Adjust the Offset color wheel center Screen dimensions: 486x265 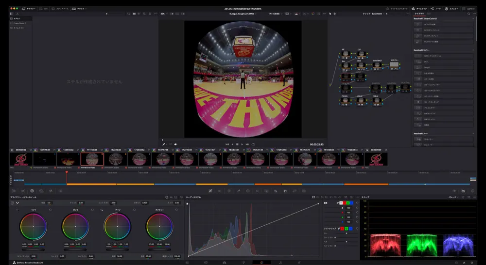pyautogui.click(x=159, y=227)
